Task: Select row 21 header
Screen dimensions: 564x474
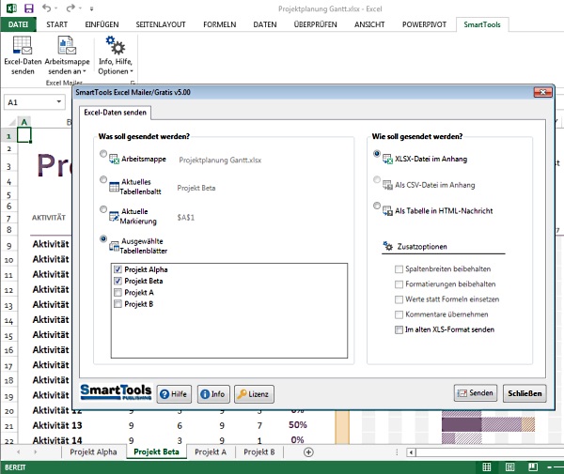Action: (x=8, y=426)
